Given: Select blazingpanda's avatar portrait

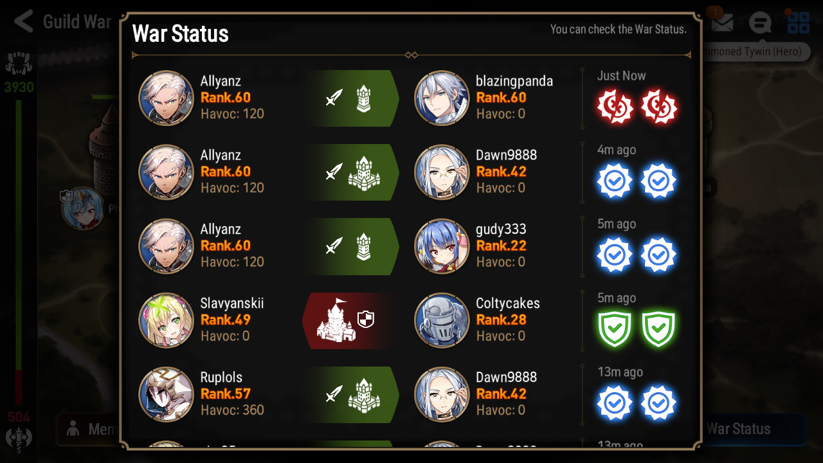Looking at the screenshot, I should pyautogui.click(x=442, y=98).
